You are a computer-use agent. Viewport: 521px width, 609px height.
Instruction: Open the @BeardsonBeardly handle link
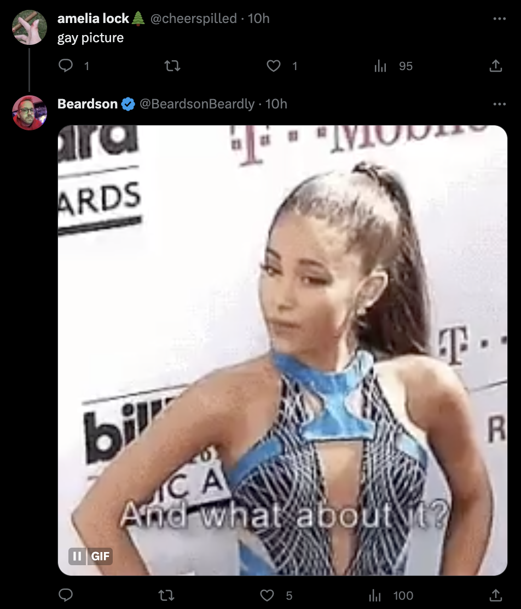[x=197, y=104]
